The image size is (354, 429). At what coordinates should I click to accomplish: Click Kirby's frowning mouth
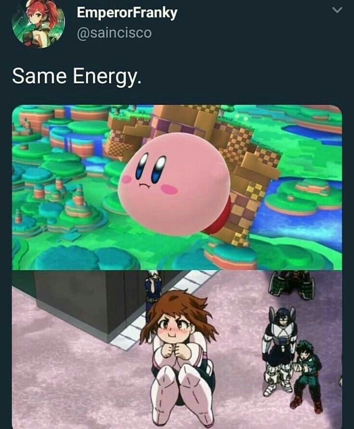tap(143, 186)
